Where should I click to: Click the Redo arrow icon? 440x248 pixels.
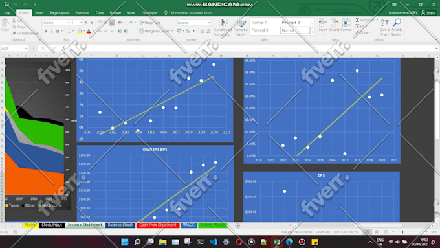click(x=25, y=5)
